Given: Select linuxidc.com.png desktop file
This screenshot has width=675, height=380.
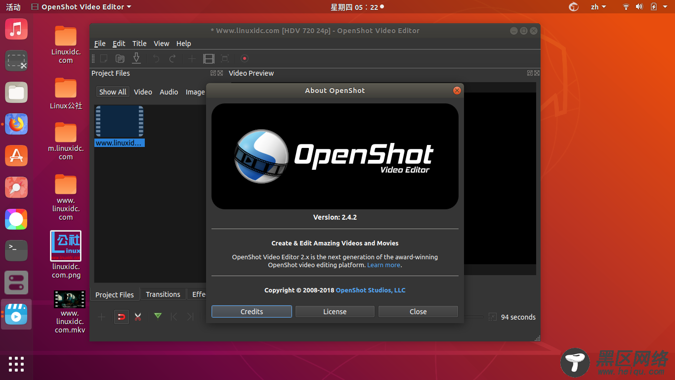Looking at the screenshot, I should [x=66, y=255].
